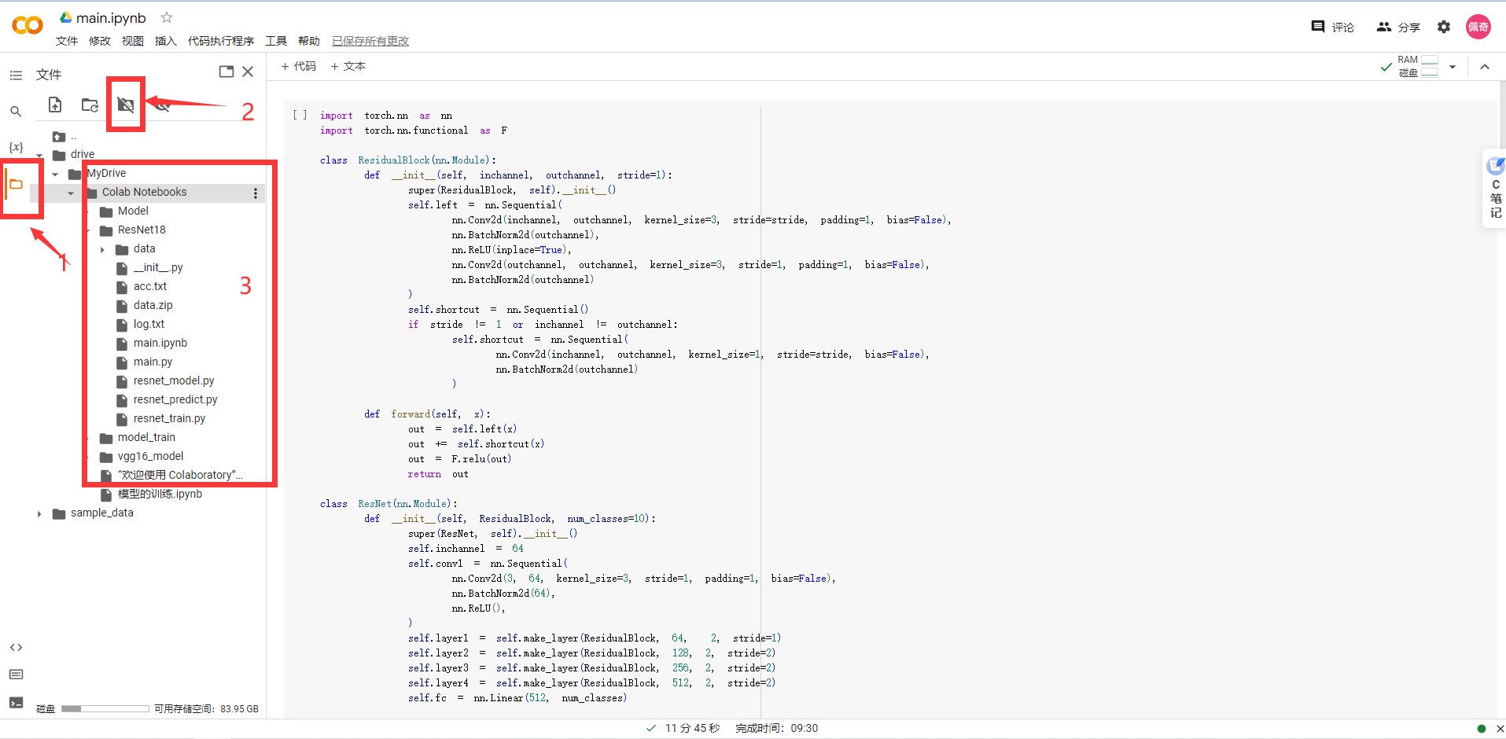Add a text cell with + 文本

click(348, 66)
